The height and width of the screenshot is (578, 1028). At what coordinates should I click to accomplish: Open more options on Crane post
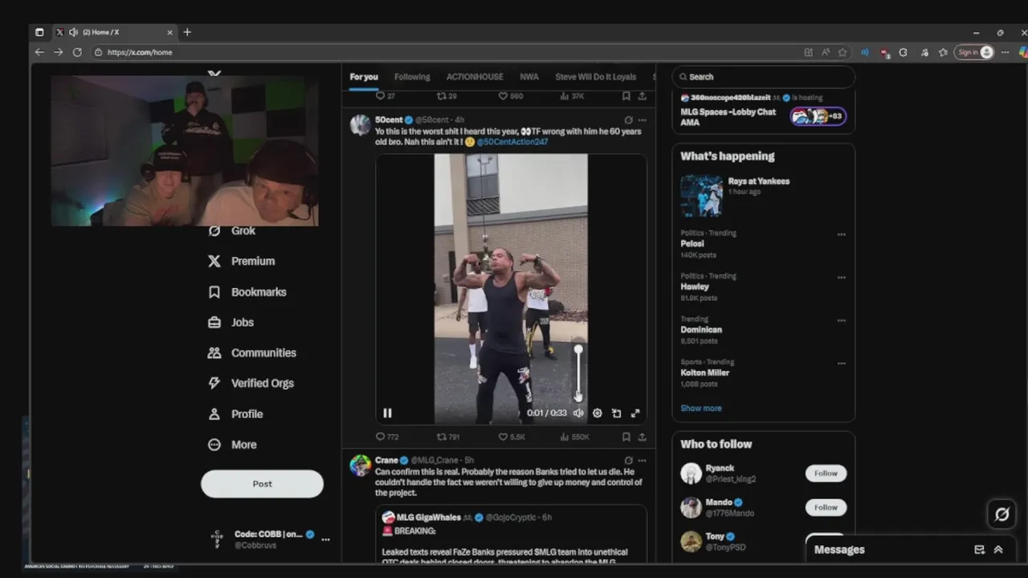(642, 461)
